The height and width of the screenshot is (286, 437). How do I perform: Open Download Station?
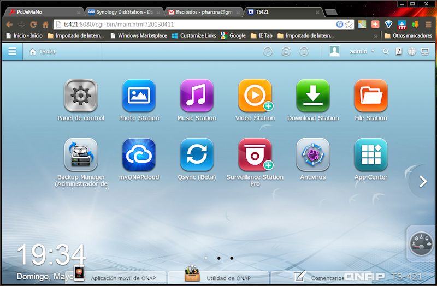point(313,96)
